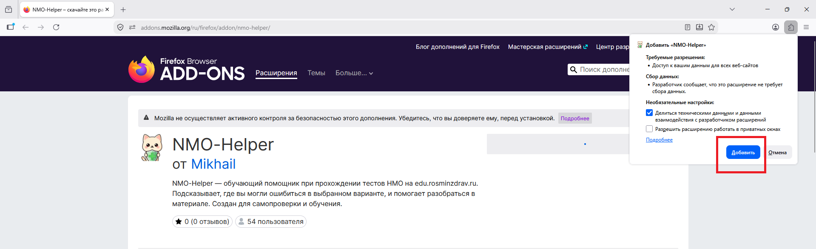Viewport: 816px width, 249px height.
Task: Open author Mikhail's profile link
Action: point(213,164)
